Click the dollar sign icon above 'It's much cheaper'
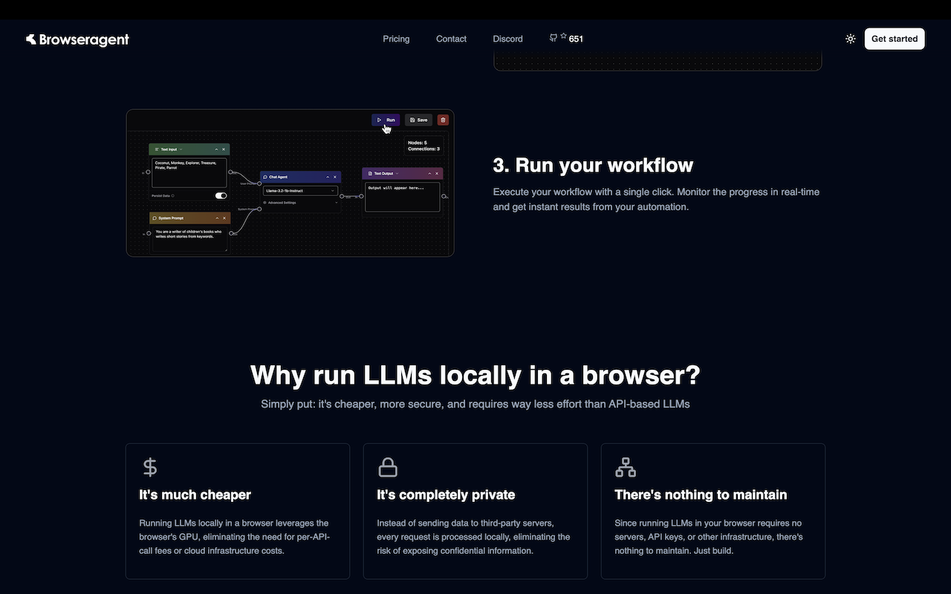 tap(149, 466)
